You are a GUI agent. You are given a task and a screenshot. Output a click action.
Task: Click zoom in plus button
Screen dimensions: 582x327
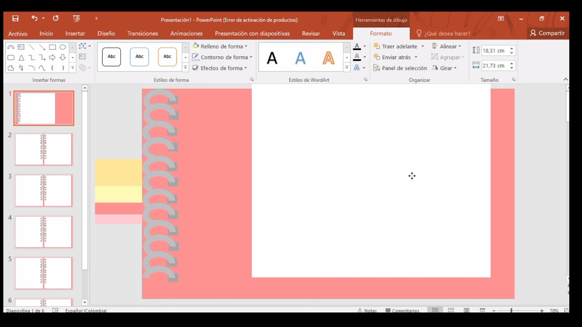coord(542,311)
